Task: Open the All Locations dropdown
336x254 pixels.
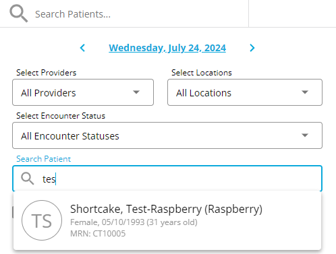Action: coord(245,92)
